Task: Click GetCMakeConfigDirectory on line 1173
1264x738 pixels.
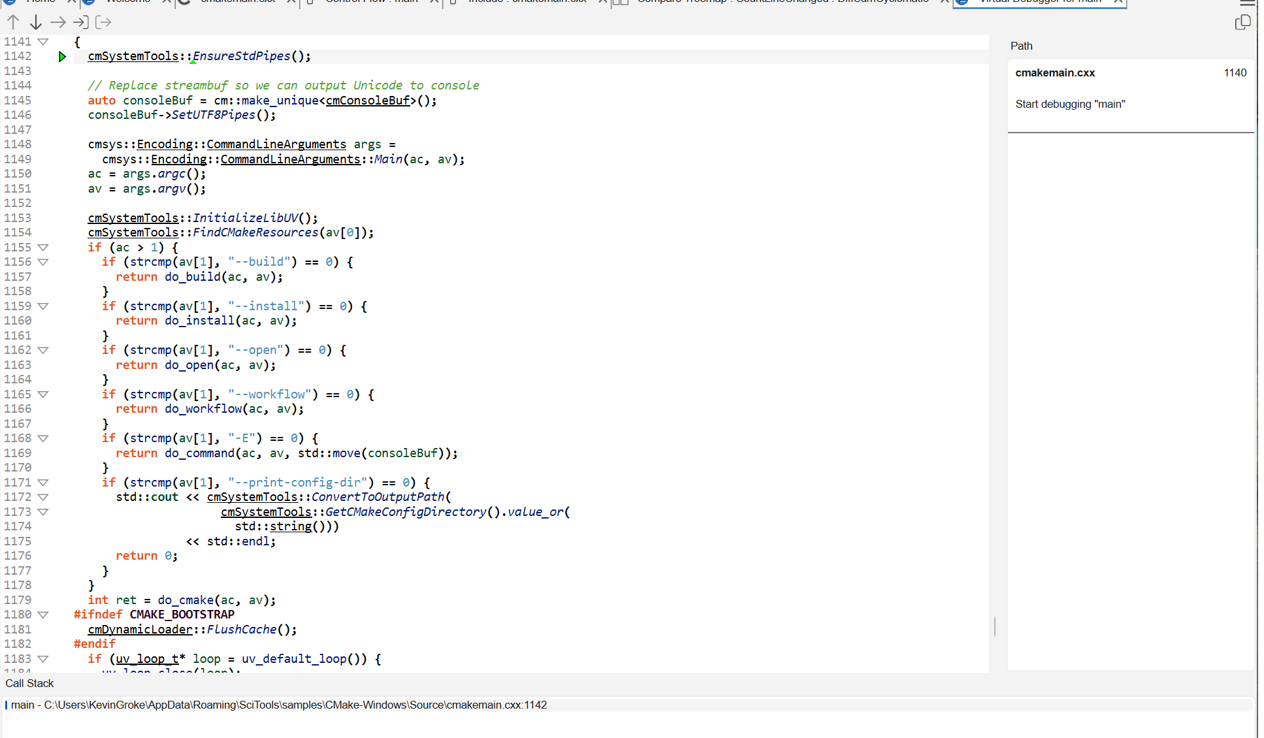Action: [x=406, y=512]
